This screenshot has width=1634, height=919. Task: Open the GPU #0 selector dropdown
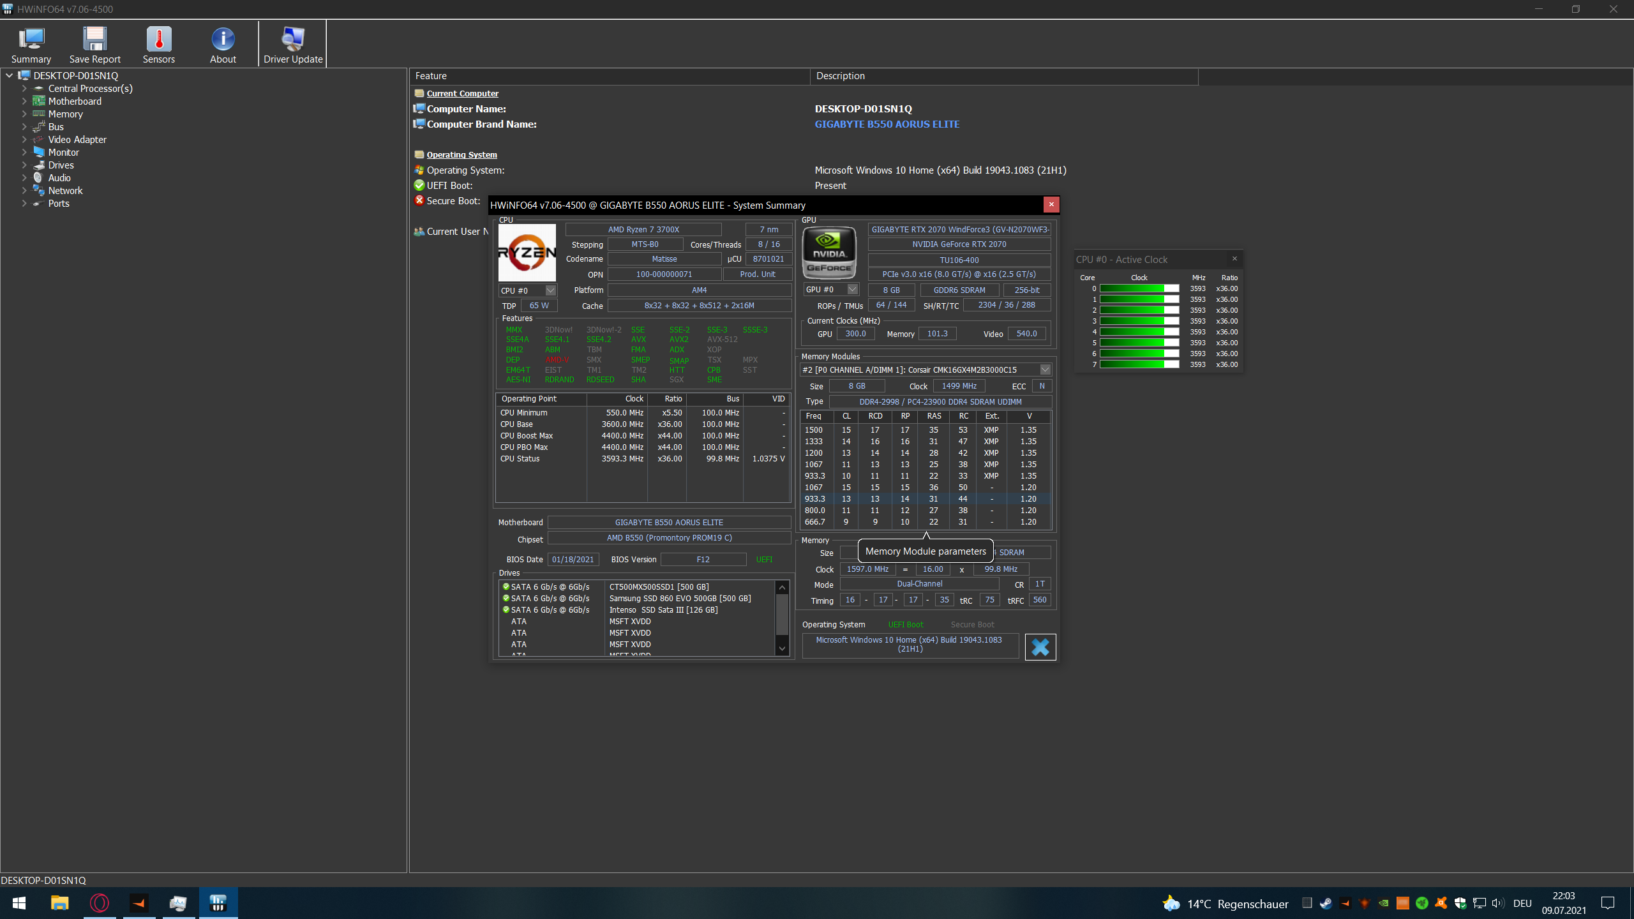[852, 290]
